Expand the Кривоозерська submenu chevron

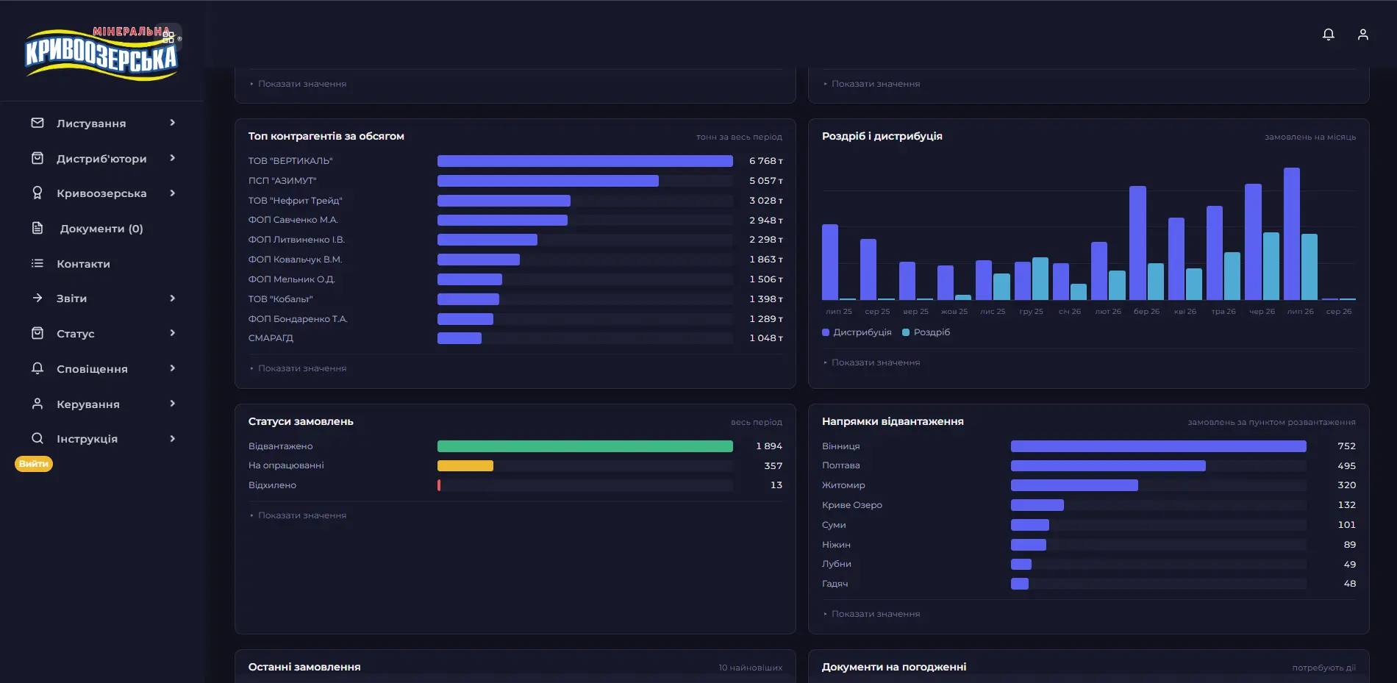pyautogui.click(x=173, y=193)
